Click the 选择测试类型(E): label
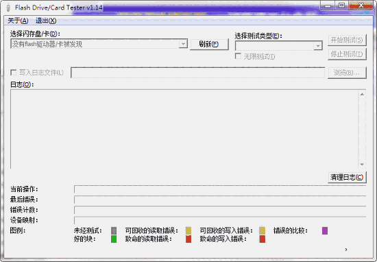377x262 pixels. 258,36
